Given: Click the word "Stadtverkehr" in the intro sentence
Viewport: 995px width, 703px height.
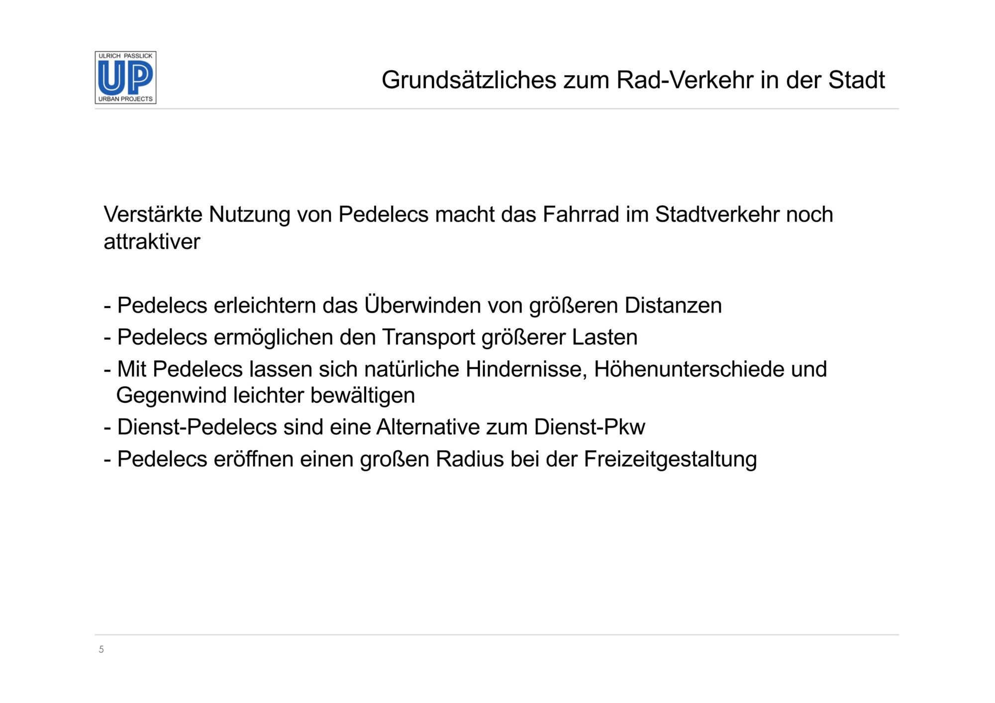Looking at the screenshot, I should [x=717, y=215].
